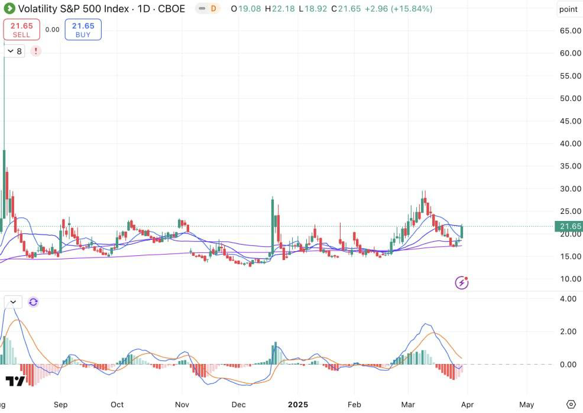
Task: Click the 2.00 label on MACD scale
Action: pyautogui.click(x=568, y=331)
